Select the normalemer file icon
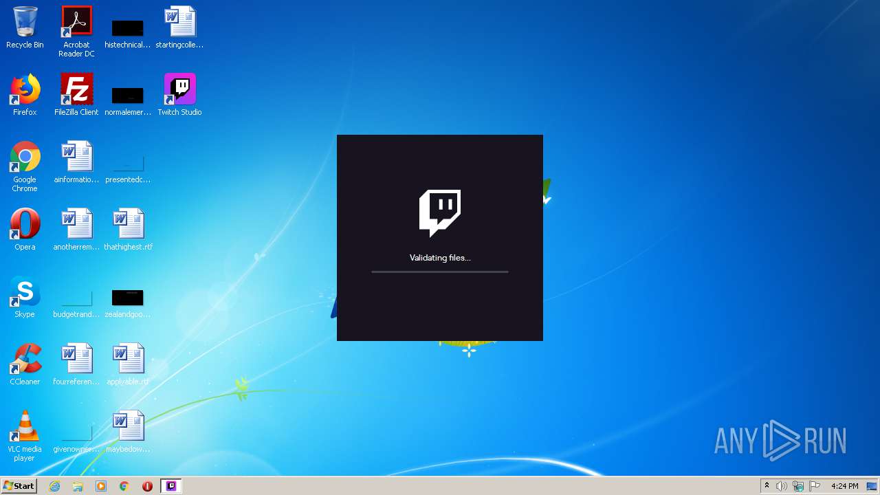The image size is (880, 495). 128,95
